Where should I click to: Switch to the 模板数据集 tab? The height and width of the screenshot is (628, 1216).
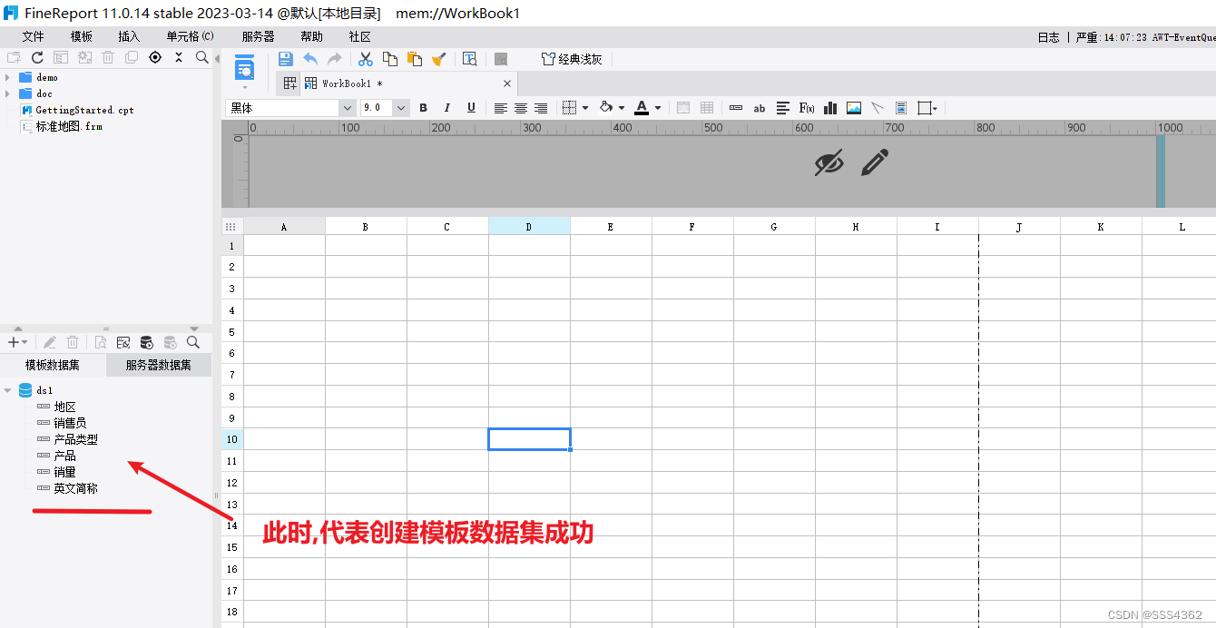click(x=53, y=365)
